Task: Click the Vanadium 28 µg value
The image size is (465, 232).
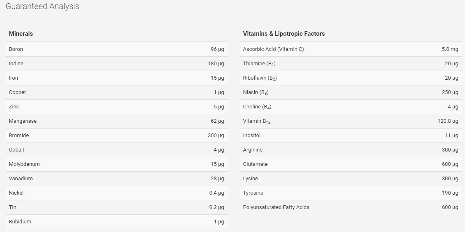Action: (217, 179)
